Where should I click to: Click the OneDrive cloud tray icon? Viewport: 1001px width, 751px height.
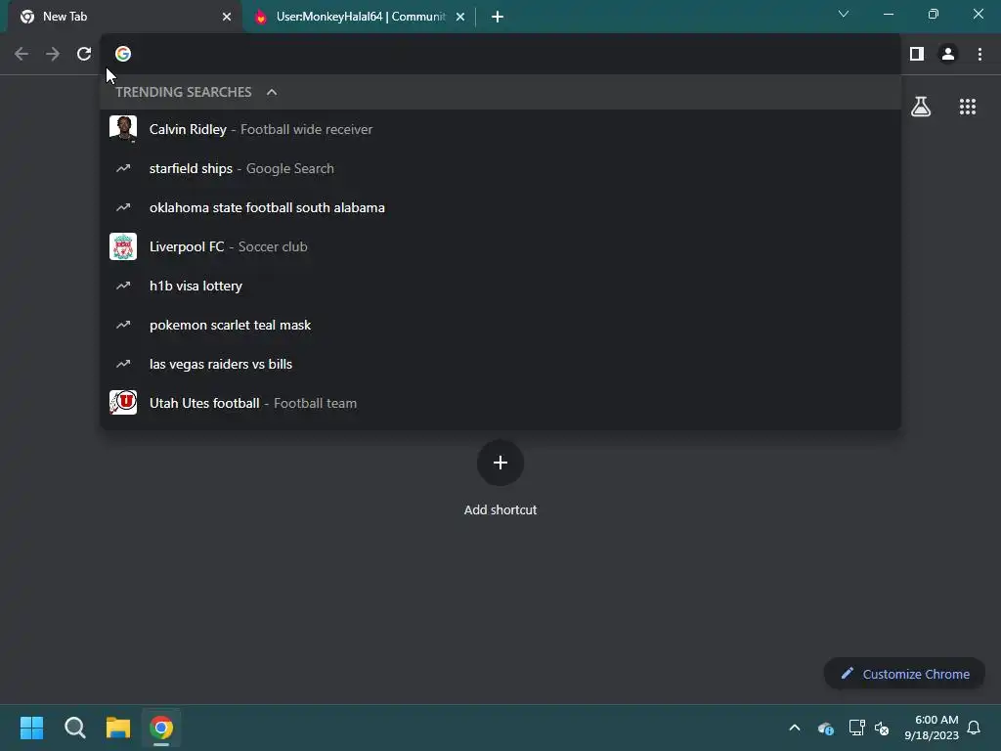[825, 728]
